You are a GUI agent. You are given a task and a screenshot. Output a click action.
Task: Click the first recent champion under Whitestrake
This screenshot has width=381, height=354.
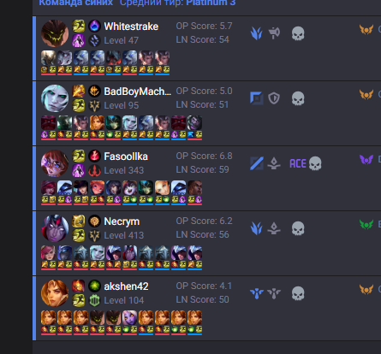click(48, 58)
